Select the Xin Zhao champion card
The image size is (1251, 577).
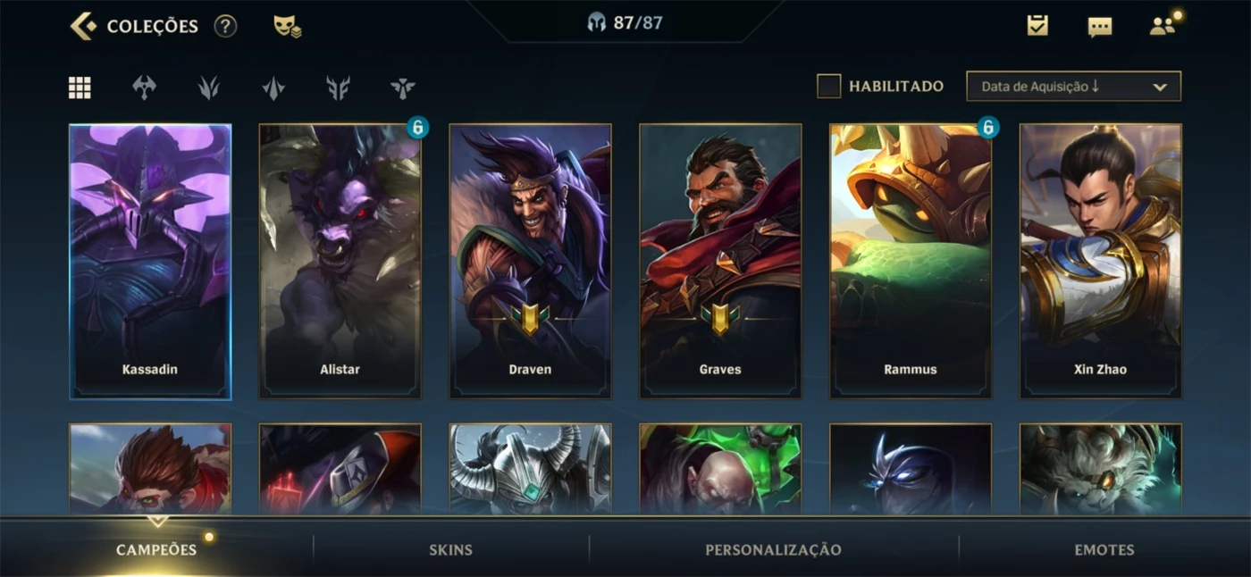click(1100, 261)
